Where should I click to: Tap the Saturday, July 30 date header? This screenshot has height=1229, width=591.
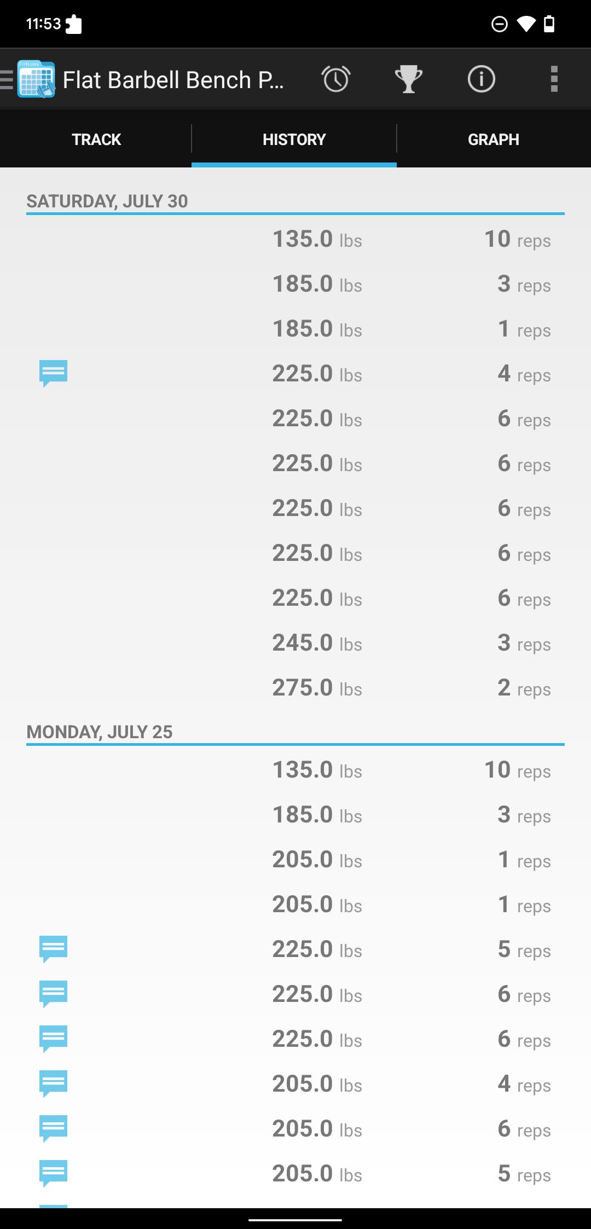pos(107,201)
